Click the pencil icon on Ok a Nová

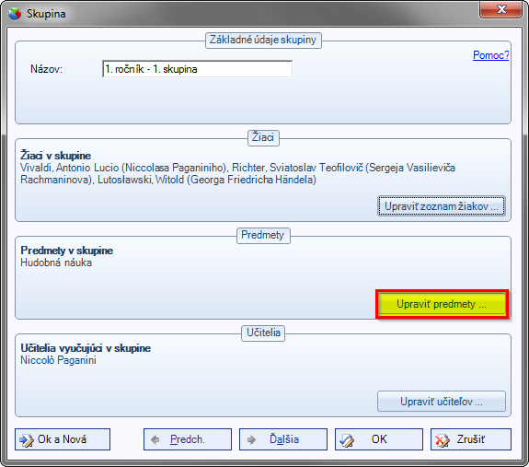27,440
